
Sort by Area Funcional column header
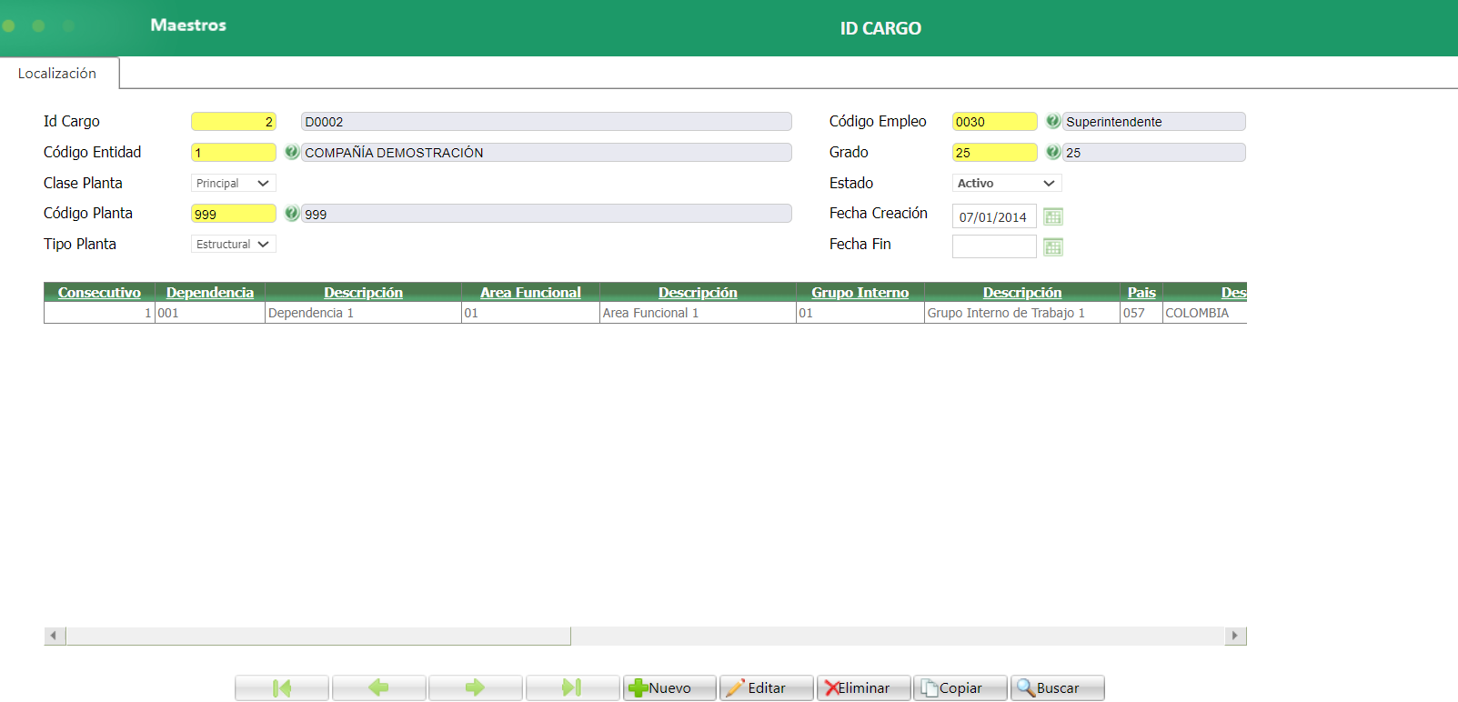[530, 292]
